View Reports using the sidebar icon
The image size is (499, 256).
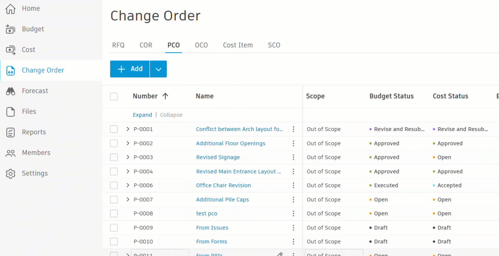pos(34,132)
